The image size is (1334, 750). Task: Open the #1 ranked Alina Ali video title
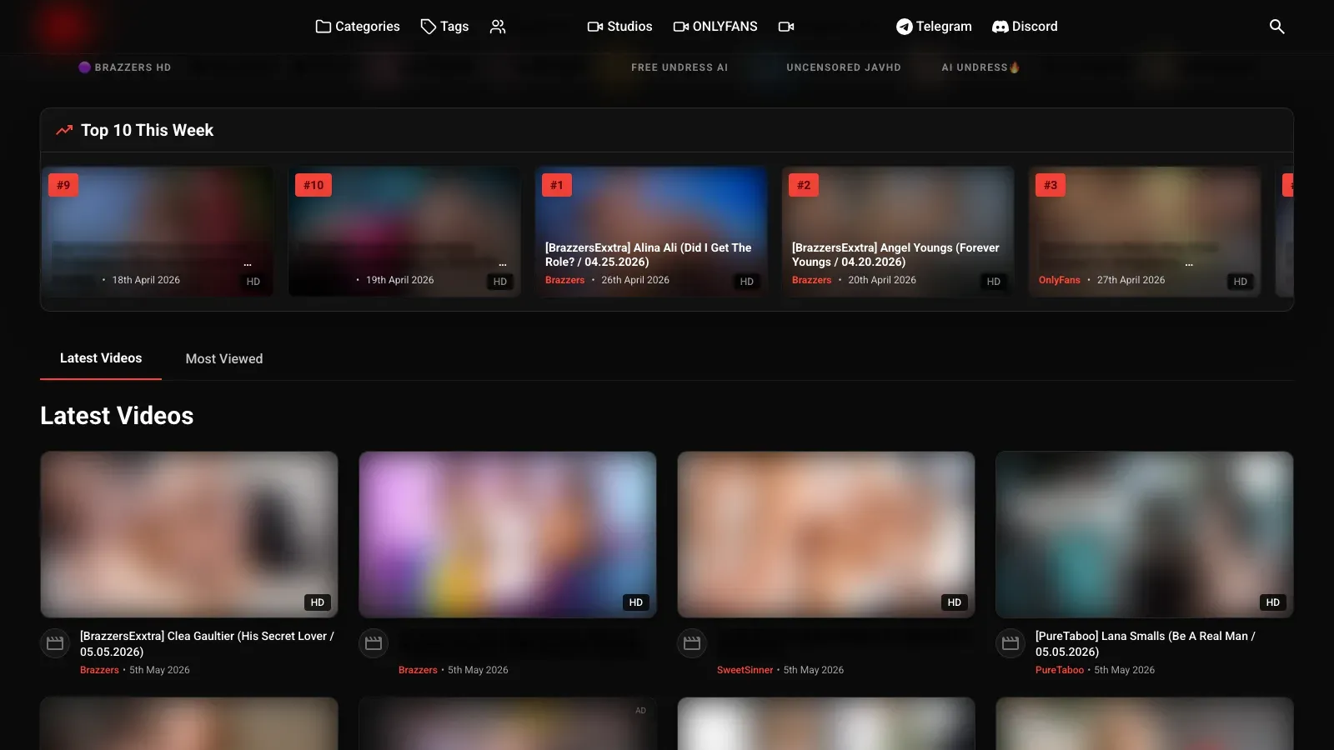(649, 255)
